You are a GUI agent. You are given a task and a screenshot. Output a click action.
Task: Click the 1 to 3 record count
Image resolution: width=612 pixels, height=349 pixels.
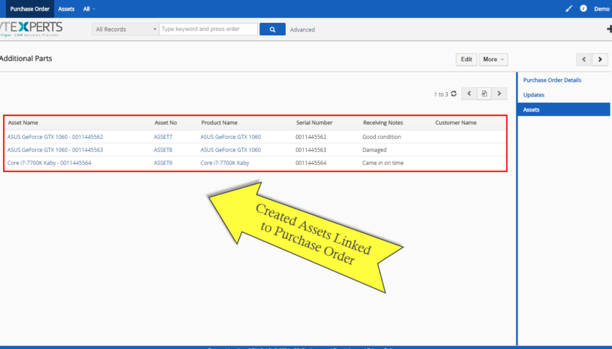[x=441, y=94]
